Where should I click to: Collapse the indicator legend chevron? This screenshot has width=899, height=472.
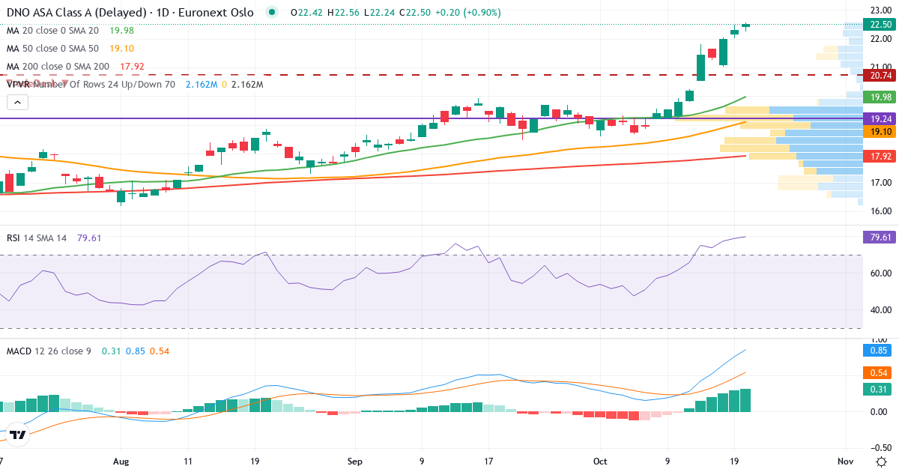tap(18, 103)
